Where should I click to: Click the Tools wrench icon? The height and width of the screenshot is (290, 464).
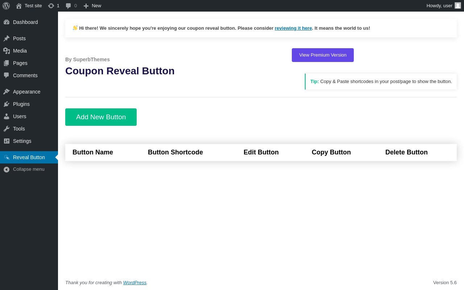coord(7,129)
